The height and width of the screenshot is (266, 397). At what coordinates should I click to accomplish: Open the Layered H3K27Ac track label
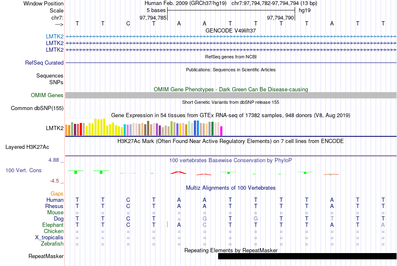tap(27, 147)
